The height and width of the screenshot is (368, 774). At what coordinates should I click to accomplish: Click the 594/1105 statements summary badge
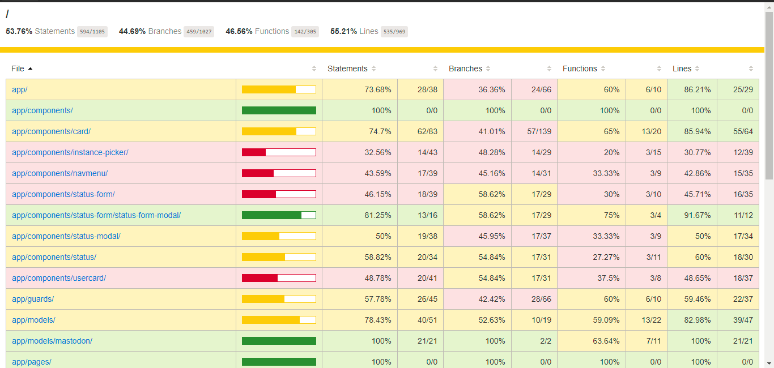click(92, 32)
